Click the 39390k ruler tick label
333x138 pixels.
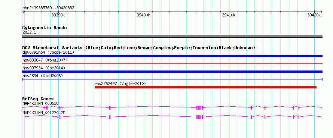tap(58, 15)
